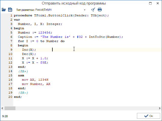Click the clear broom icon
The width and height of the screenshot is (162, 121).
(93, 10)
